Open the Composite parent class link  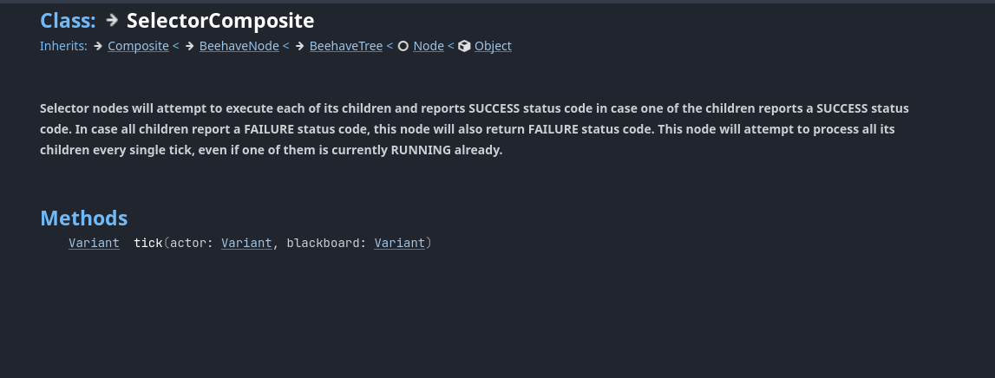(138, 46)
